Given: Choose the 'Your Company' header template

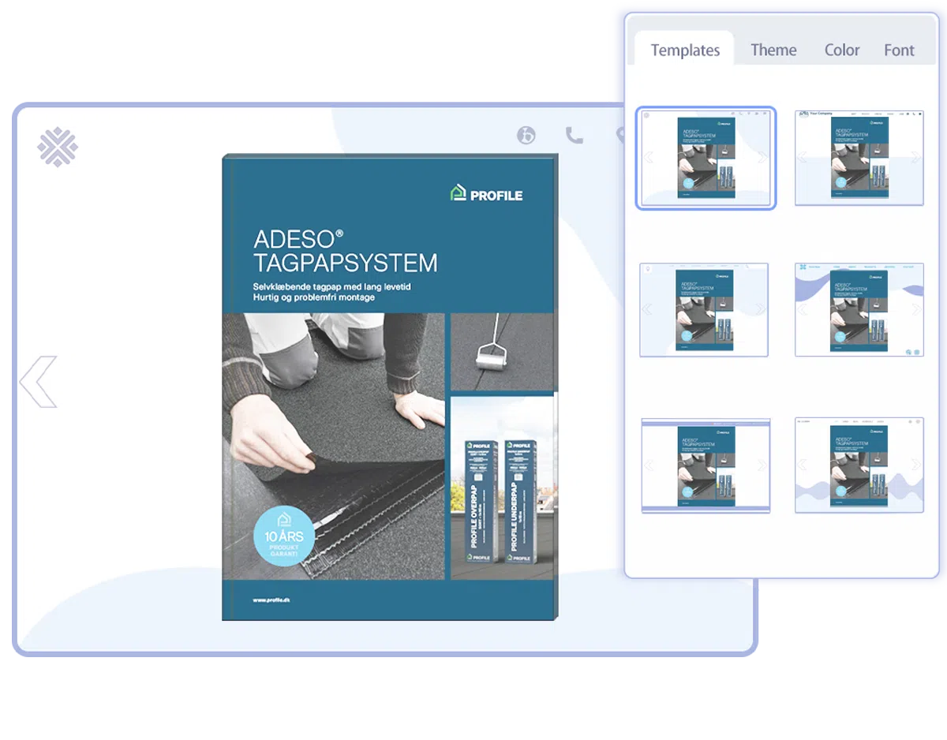Looking at the screenshot, I should [x=859, y=158].
